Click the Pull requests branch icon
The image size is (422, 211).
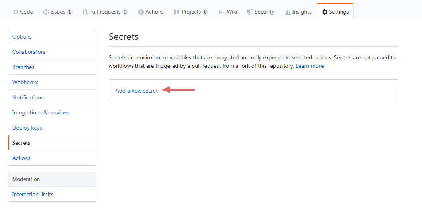tap(85, 12)
